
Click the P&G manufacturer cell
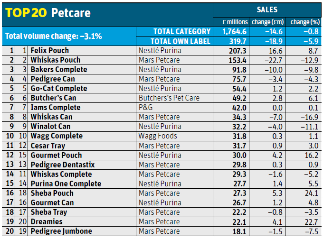145,107
